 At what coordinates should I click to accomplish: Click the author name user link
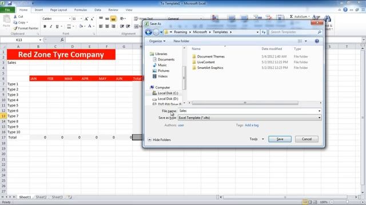[x=181, y=125]
